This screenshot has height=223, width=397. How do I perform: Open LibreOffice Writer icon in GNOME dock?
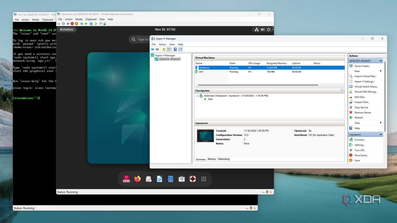tap(159, 179)
